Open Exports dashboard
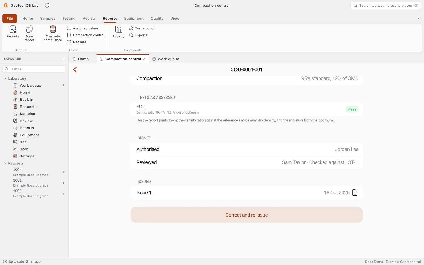The height and width of the screenshot is (265, 424). pyautogui.click(x=138, y=35)
